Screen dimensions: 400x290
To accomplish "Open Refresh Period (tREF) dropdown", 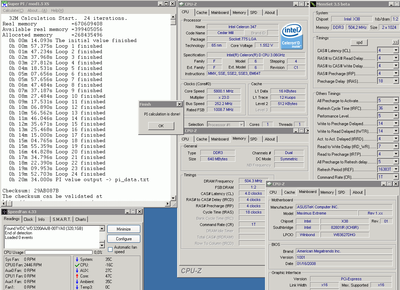I will pyautogui.click(x=396, y=169).
